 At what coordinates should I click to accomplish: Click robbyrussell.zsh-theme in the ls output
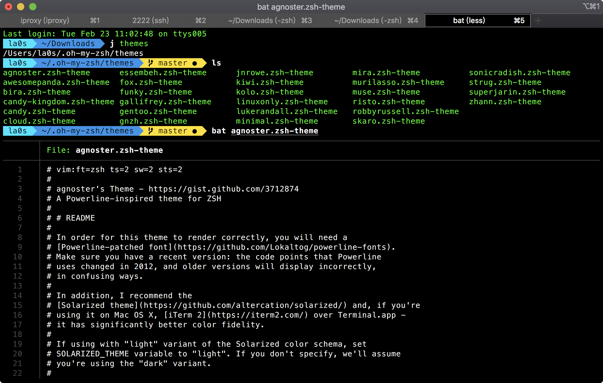(406, 112)
